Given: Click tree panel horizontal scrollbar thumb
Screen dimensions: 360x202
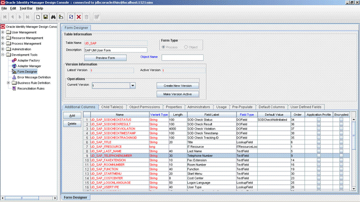Looking at the screenshot, I should [22, 198].
